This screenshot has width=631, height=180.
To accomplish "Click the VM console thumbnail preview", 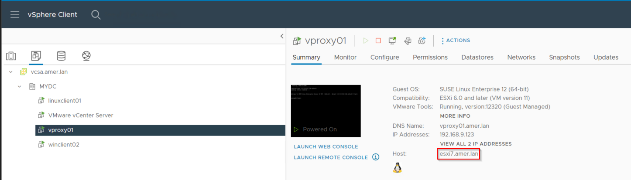I will tap(326, 111).
